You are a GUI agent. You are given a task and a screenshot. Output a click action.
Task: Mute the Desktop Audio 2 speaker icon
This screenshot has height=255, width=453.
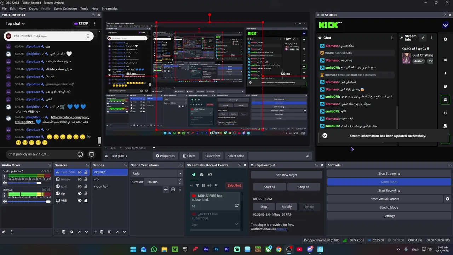pos(5,183)
